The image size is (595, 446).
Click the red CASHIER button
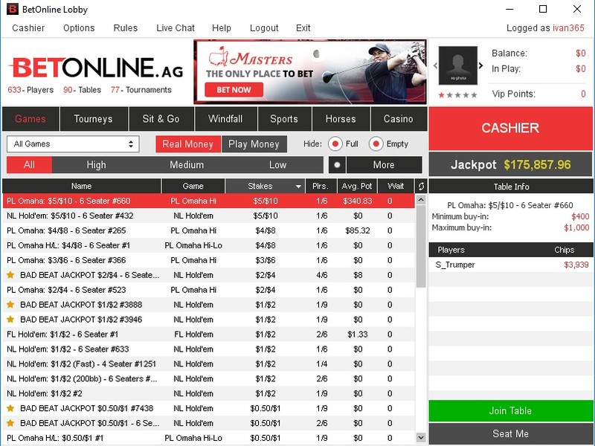tap(510, 128)
